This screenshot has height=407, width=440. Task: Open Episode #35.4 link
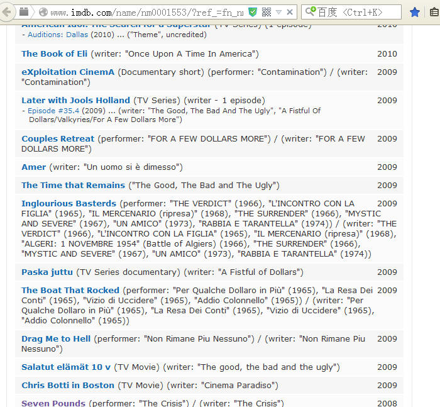53,111
